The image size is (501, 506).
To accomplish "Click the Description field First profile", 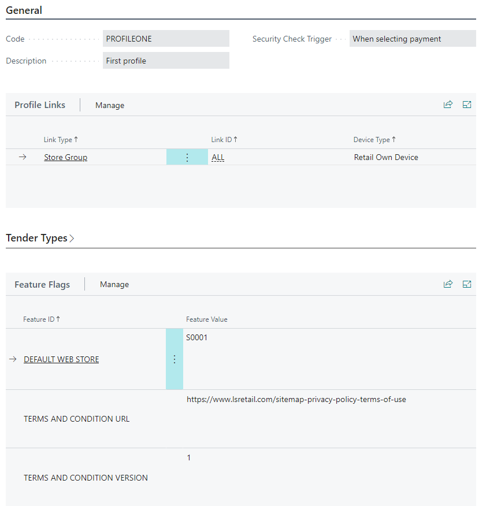I will click(166, 61).
